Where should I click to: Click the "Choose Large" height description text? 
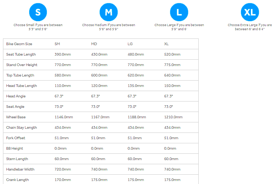179,27
